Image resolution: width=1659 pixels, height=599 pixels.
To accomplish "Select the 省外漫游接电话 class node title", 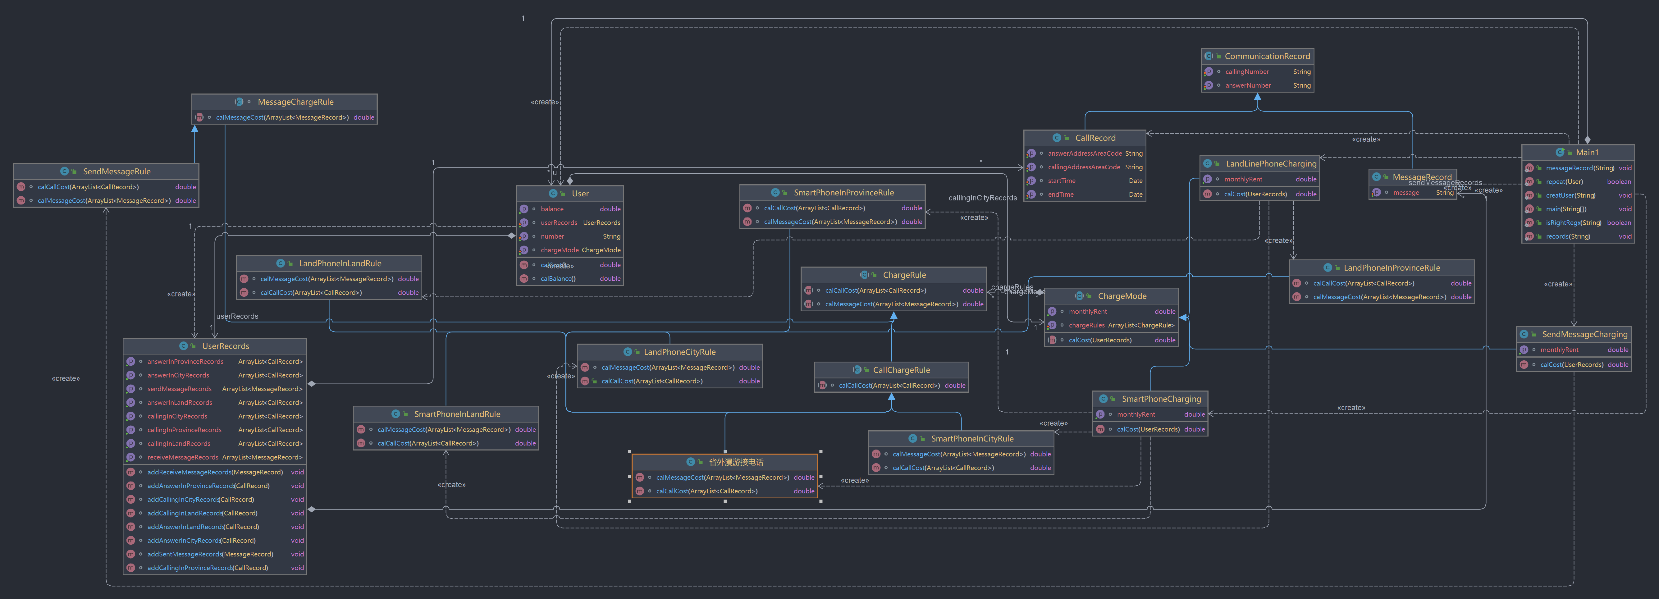I will click(x=735, y=462).
